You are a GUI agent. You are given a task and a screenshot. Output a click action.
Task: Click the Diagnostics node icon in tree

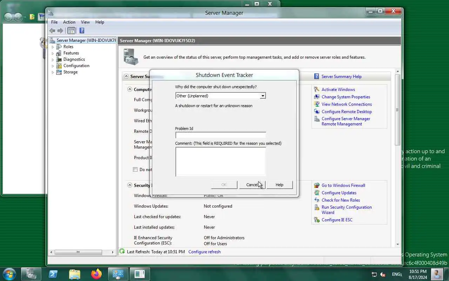(x=59, y=59)
